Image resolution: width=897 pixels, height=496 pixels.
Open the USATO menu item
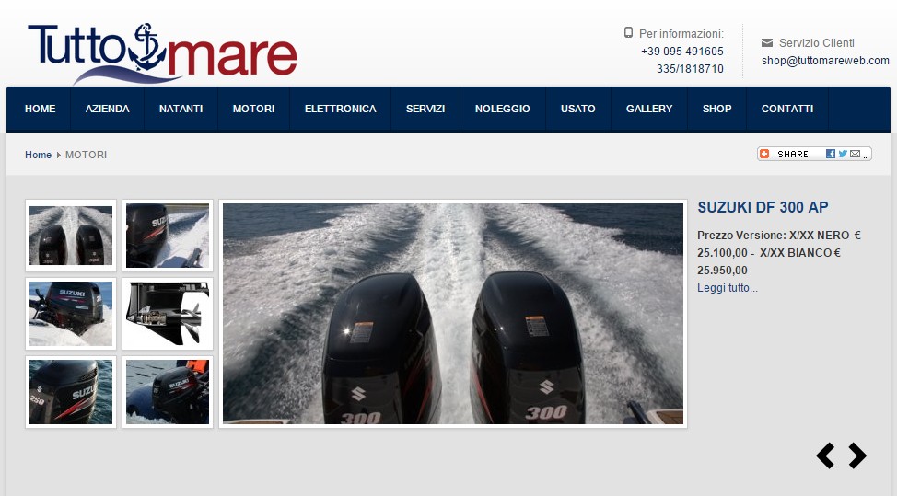(577, 109)
